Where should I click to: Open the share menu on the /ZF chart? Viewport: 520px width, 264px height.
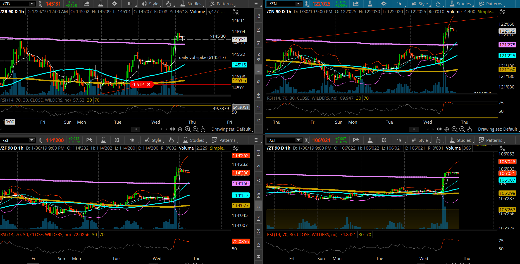pyautogui.click(x=89, y=140)
